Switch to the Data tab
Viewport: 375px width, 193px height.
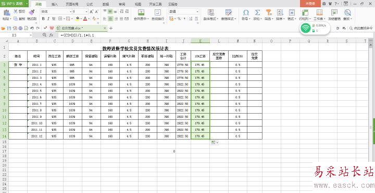point(105,4)
